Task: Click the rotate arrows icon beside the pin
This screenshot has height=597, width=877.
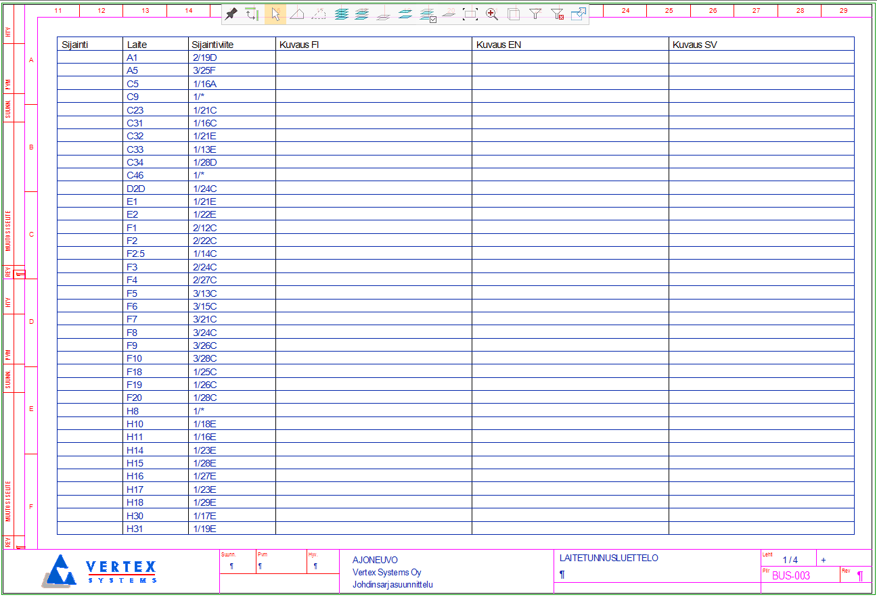Action: coord(252,14)
